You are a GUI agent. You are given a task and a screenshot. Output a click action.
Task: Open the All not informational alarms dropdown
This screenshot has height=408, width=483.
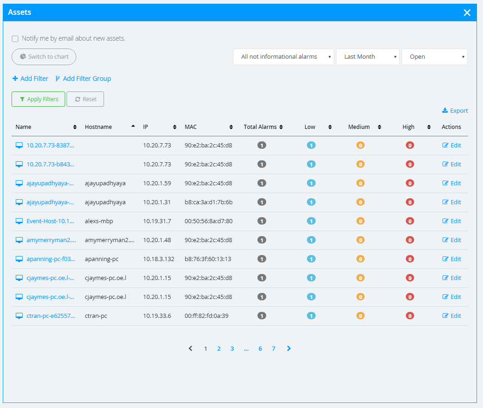(283, 56)
